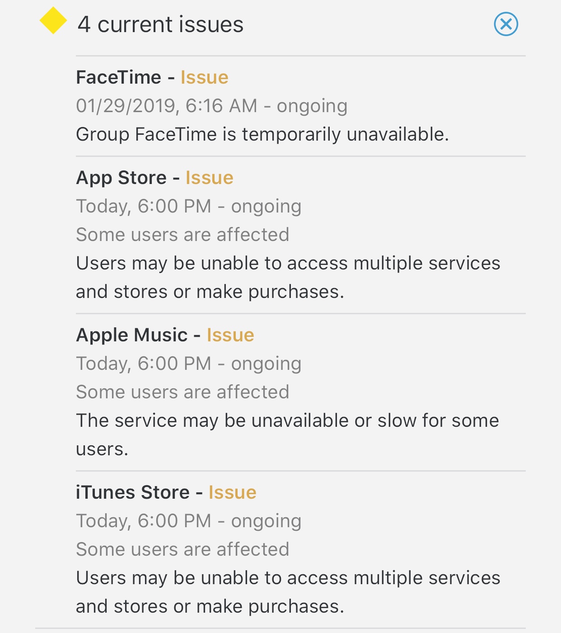The image size is (561, 633).
Task: Click App Store's "Some users are affected" text
Action: pyautogui.click(x=182, y=235)
